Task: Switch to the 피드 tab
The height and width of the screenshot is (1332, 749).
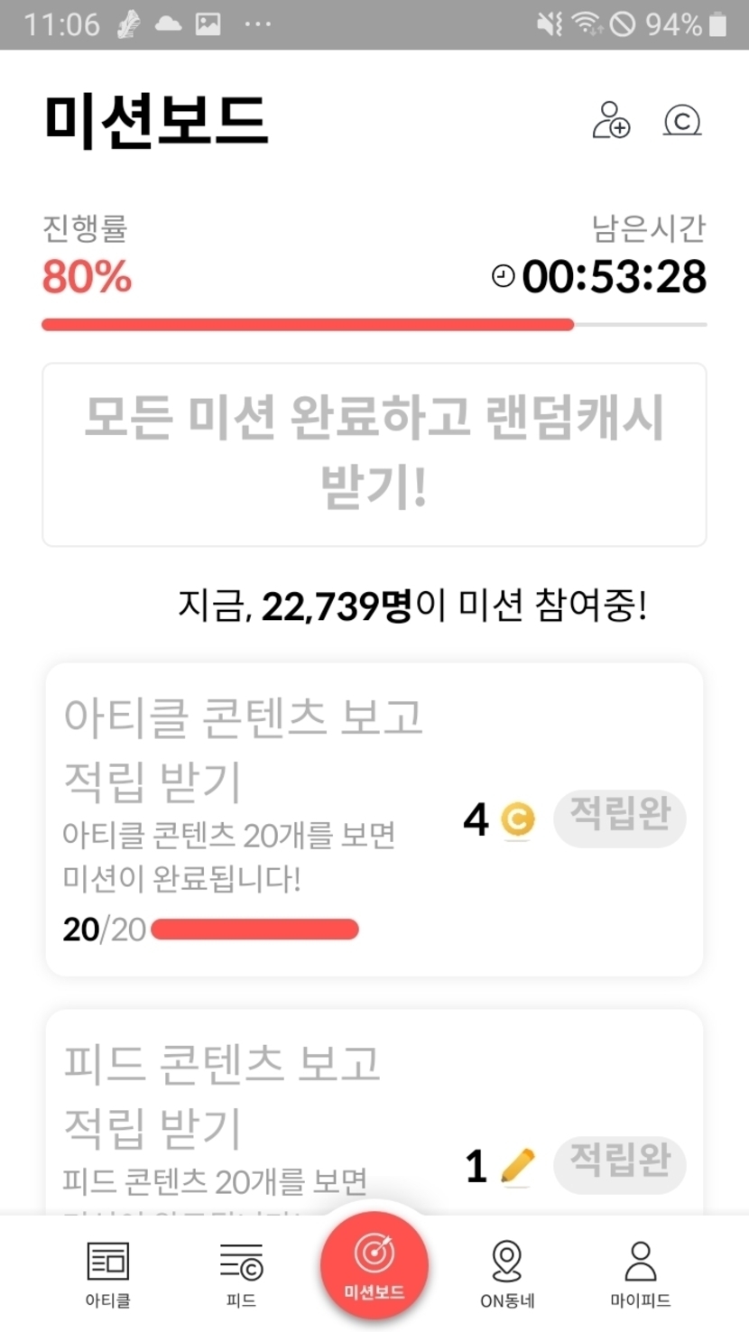Action: [x=241, y=1273]
